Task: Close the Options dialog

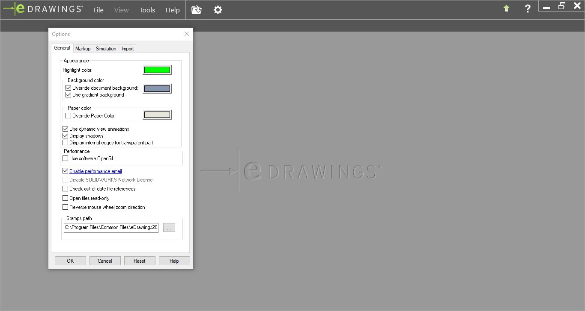Action: tap(187, 34)
